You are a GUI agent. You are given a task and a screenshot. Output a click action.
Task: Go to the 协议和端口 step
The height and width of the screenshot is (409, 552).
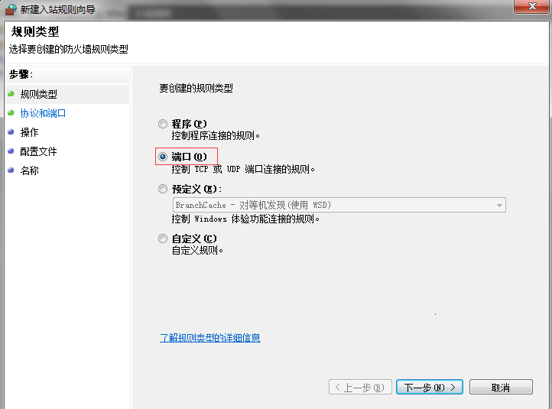(x=43, y=113)
